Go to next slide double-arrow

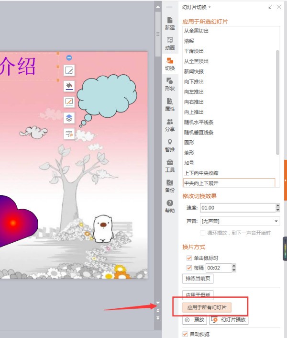click(158, 318)
